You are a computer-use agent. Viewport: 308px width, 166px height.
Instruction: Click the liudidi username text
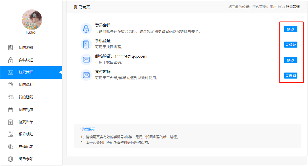coord(31,32)
